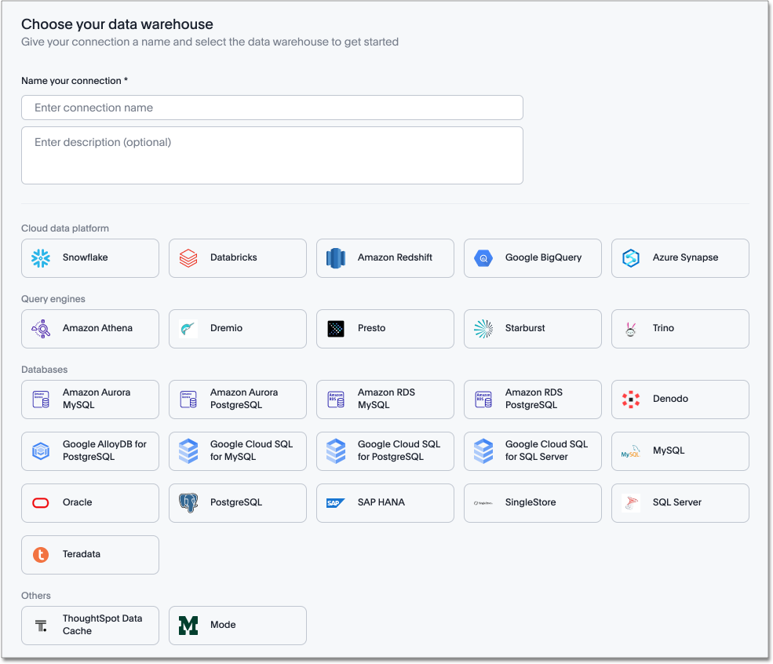
Task: Select the Oracle red oval icon
Action: point(41,503)
